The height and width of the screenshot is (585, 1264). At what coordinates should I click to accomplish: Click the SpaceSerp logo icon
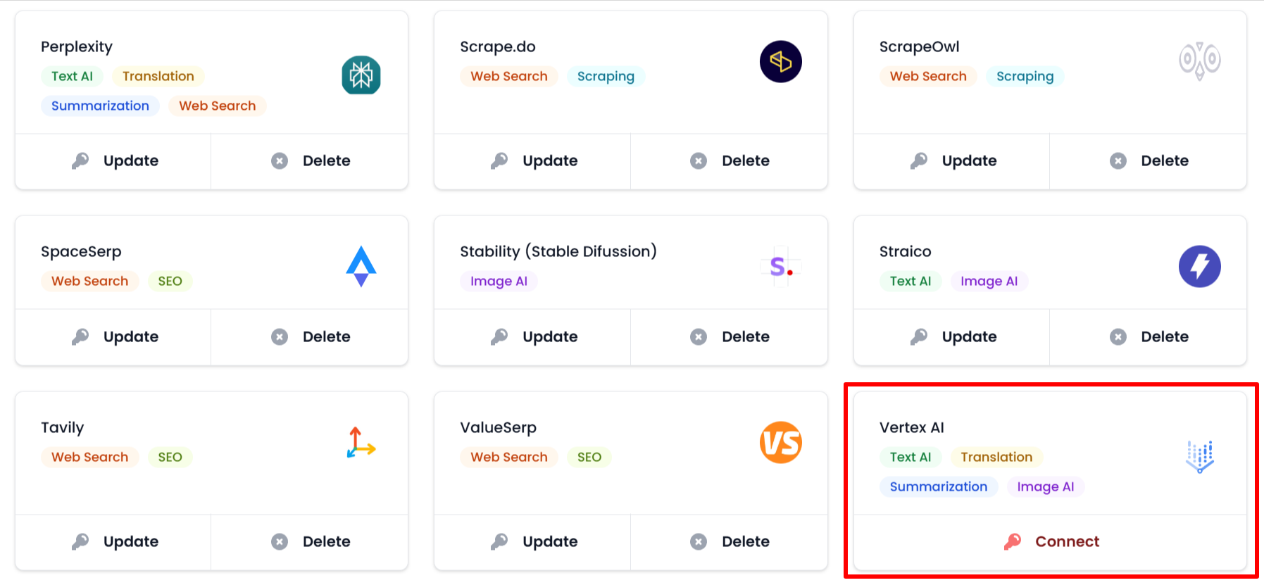[361, 266]
